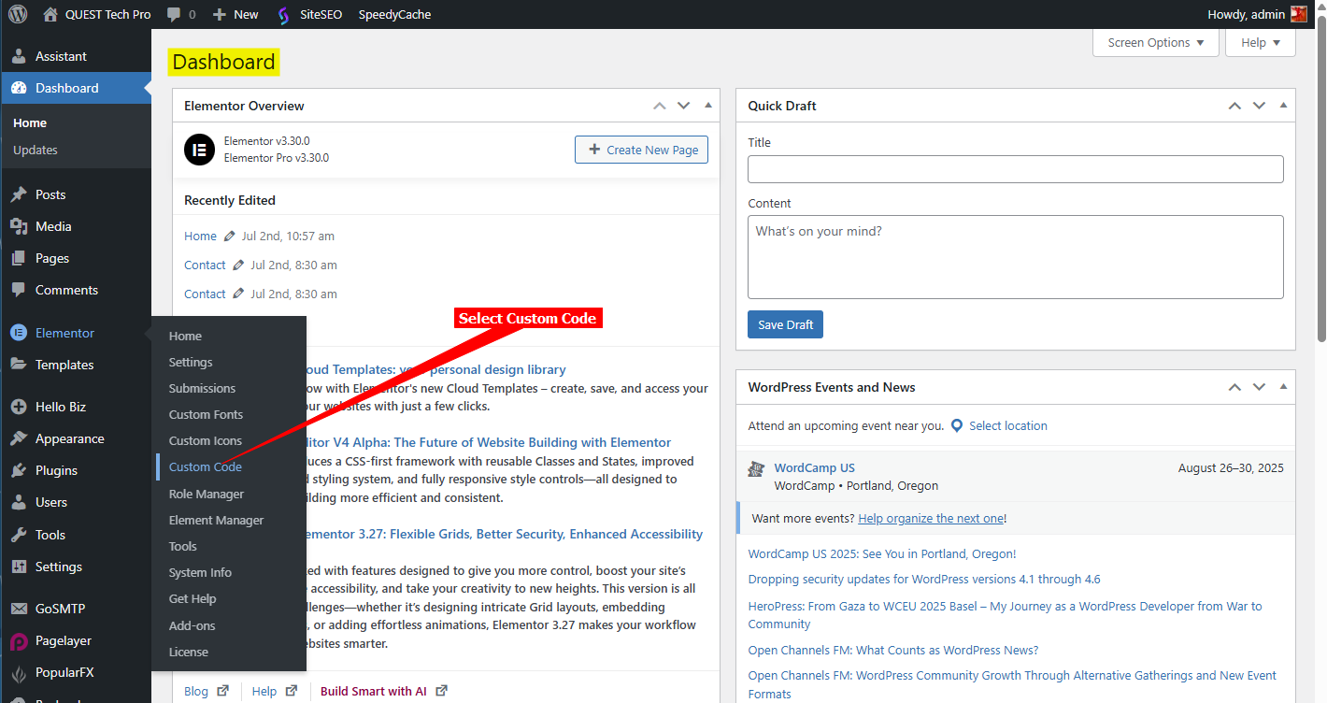Move WordPress Events and News widget up
Viewport: 1327px width, 703px height.
click(1234, 387)
